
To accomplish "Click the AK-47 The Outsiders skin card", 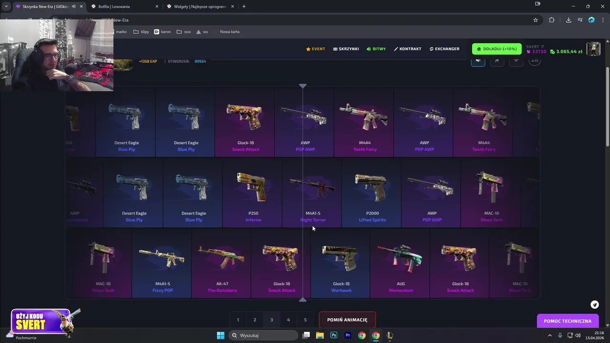I will 221,263.
